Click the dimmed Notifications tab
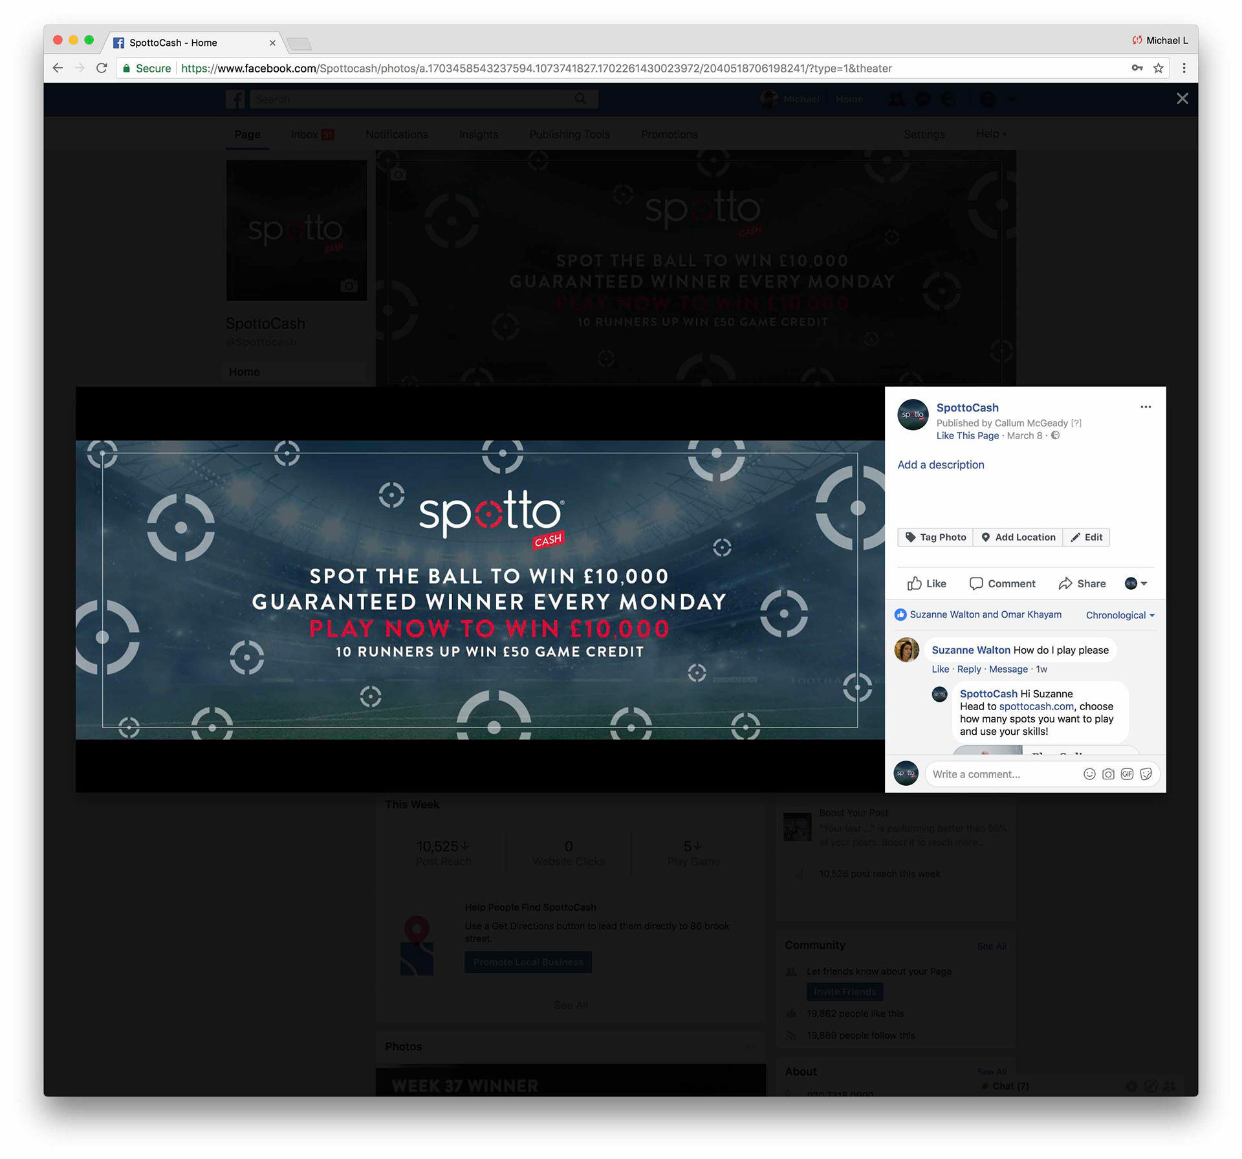Viewport: 1242px width, 1159px height. tap(397, 135)
